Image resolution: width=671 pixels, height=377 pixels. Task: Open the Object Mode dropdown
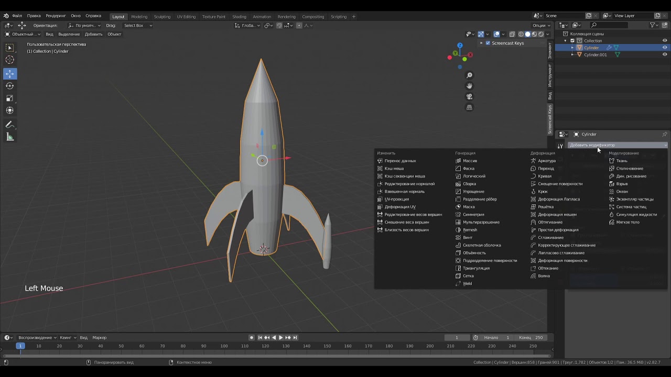(x=22, y=34)
